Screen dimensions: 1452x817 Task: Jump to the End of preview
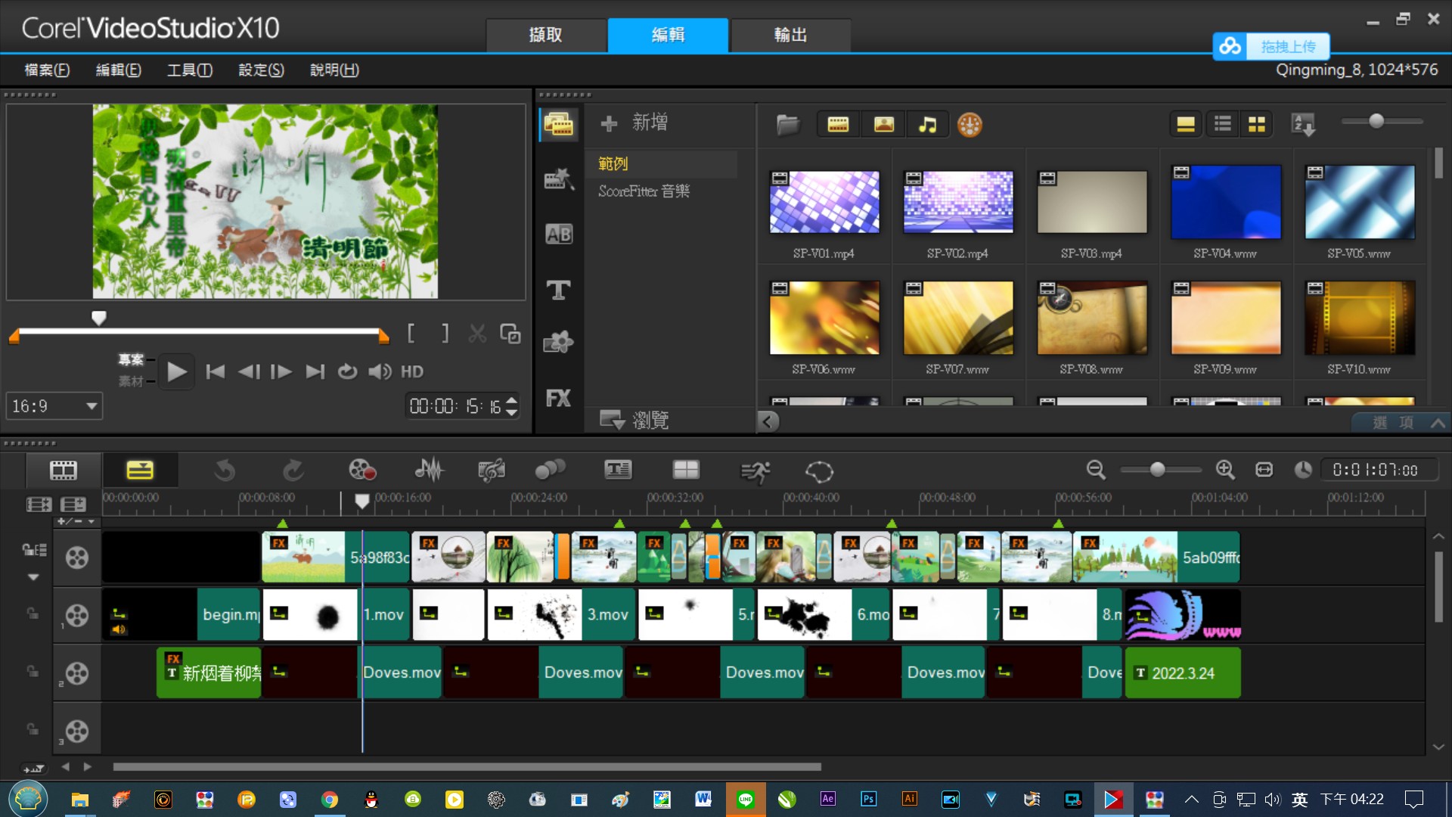(315, 371)
